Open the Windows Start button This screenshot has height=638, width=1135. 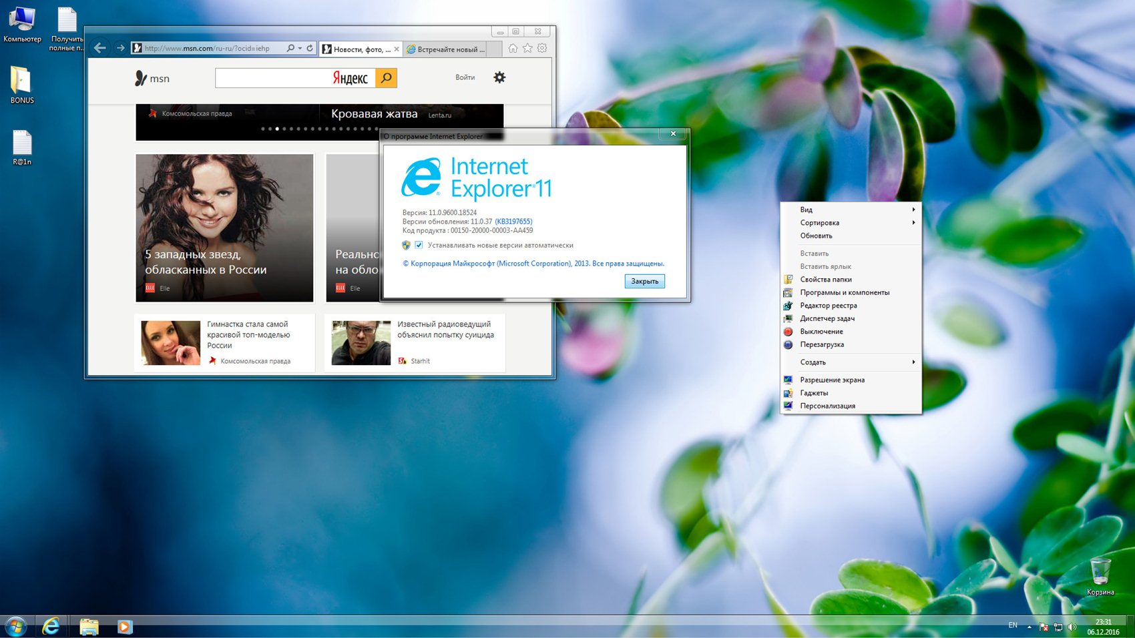[15, 627]
